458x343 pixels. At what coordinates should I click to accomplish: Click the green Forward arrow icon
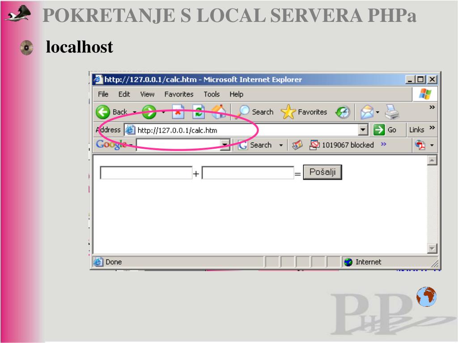click(149, 112)
